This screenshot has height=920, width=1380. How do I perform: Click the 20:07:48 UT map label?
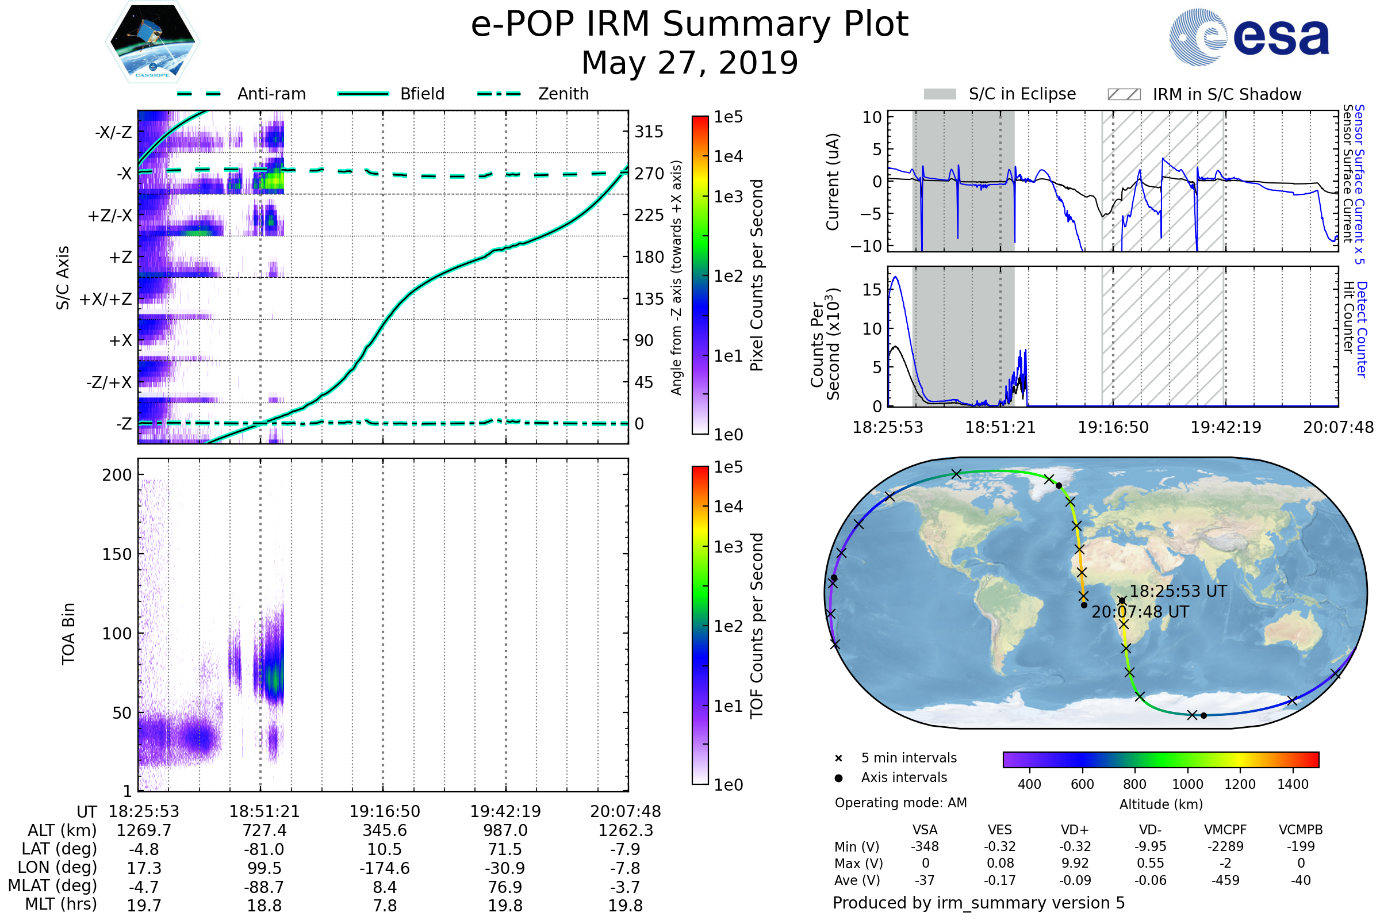point(1140,612)
